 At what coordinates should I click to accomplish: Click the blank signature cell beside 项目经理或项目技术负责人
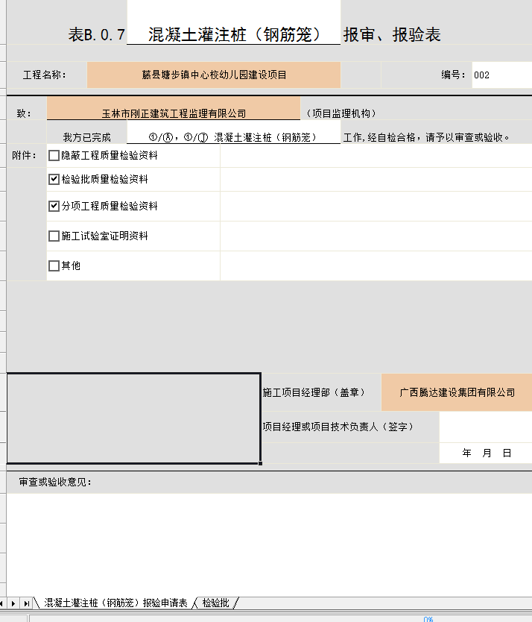point(485,427)
